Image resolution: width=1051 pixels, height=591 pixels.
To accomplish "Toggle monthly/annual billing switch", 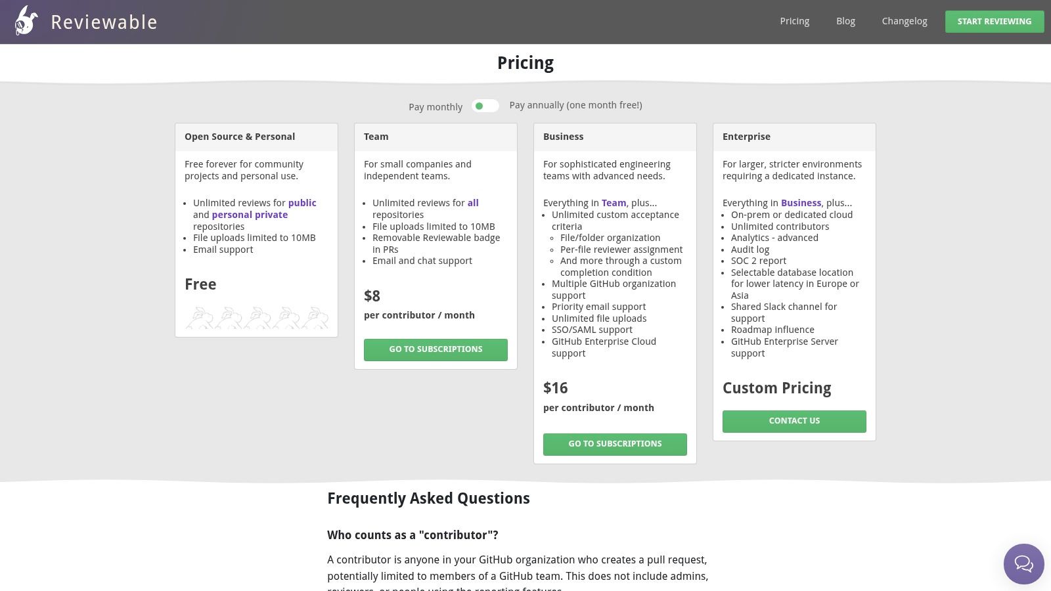I will [485, 106].
